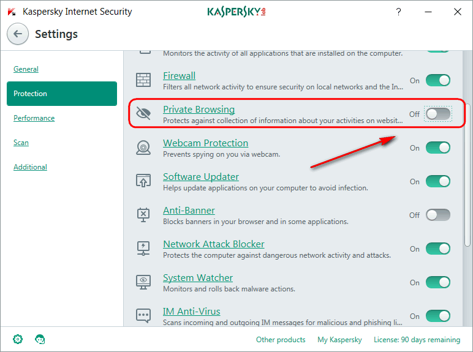Image resolution: width=473 pixels, height=352 pixels.
Task: Open the Private Browsing link
Action: (199, 110)
